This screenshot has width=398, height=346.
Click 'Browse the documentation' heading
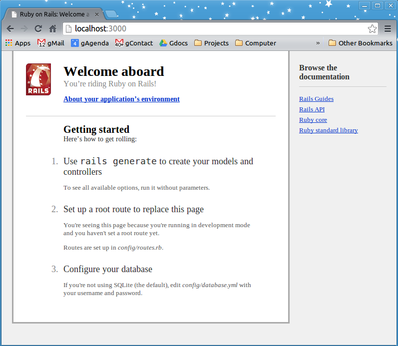point(324,72)
